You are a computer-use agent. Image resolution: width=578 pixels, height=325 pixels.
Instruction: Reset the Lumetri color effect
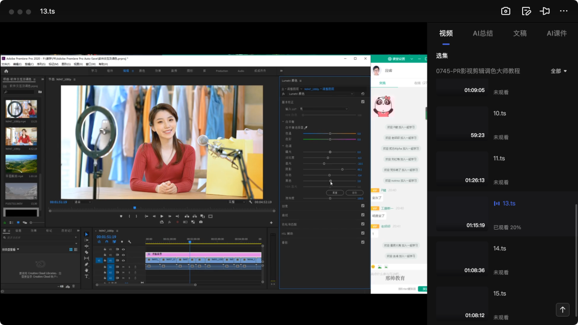(363, 94)
